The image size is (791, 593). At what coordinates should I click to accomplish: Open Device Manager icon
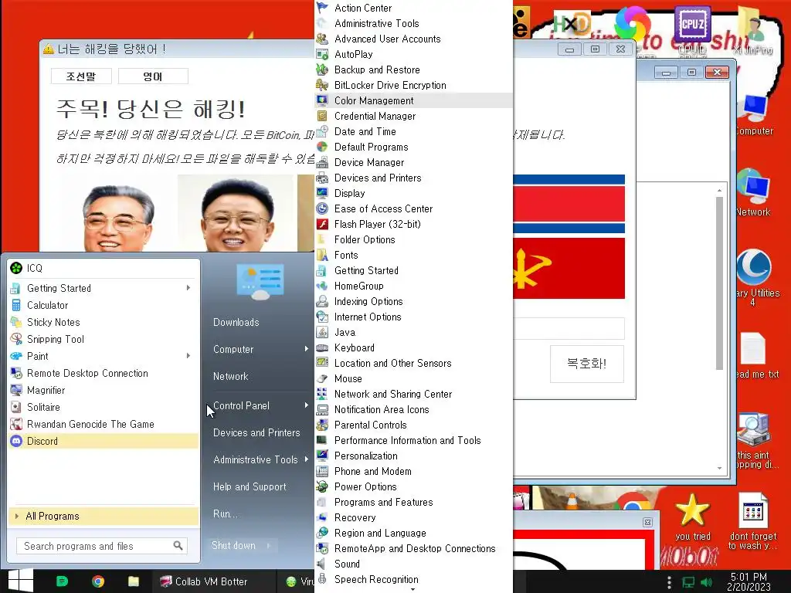coord(322,162)
